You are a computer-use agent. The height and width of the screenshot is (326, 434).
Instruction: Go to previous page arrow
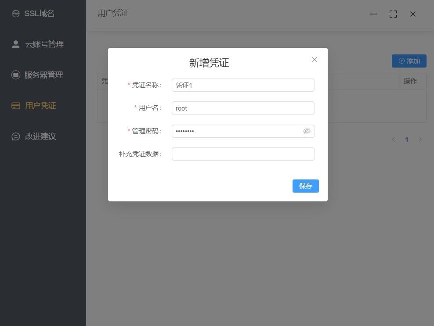point(394,140)
